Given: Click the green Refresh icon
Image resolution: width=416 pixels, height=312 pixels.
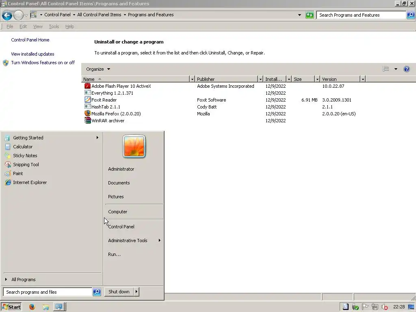Looking at the screenshot, I should [x=309, y=15].
